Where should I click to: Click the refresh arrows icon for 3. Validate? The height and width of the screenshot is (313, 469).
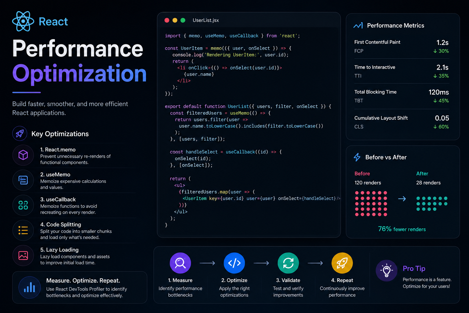[x=288, y=263]
